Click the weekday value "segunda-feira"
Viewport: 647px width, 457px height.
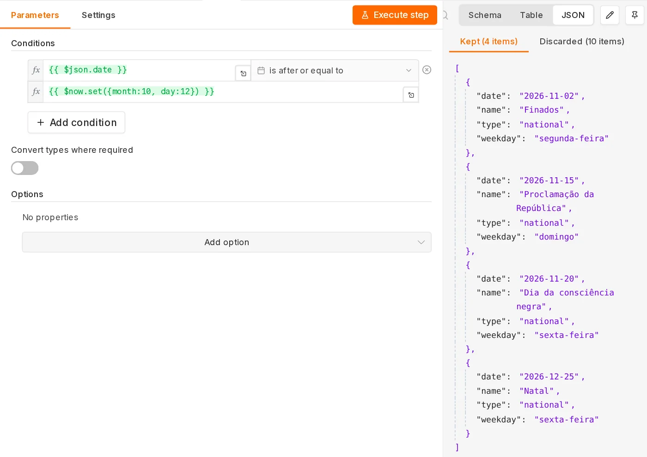click(571, 138)
